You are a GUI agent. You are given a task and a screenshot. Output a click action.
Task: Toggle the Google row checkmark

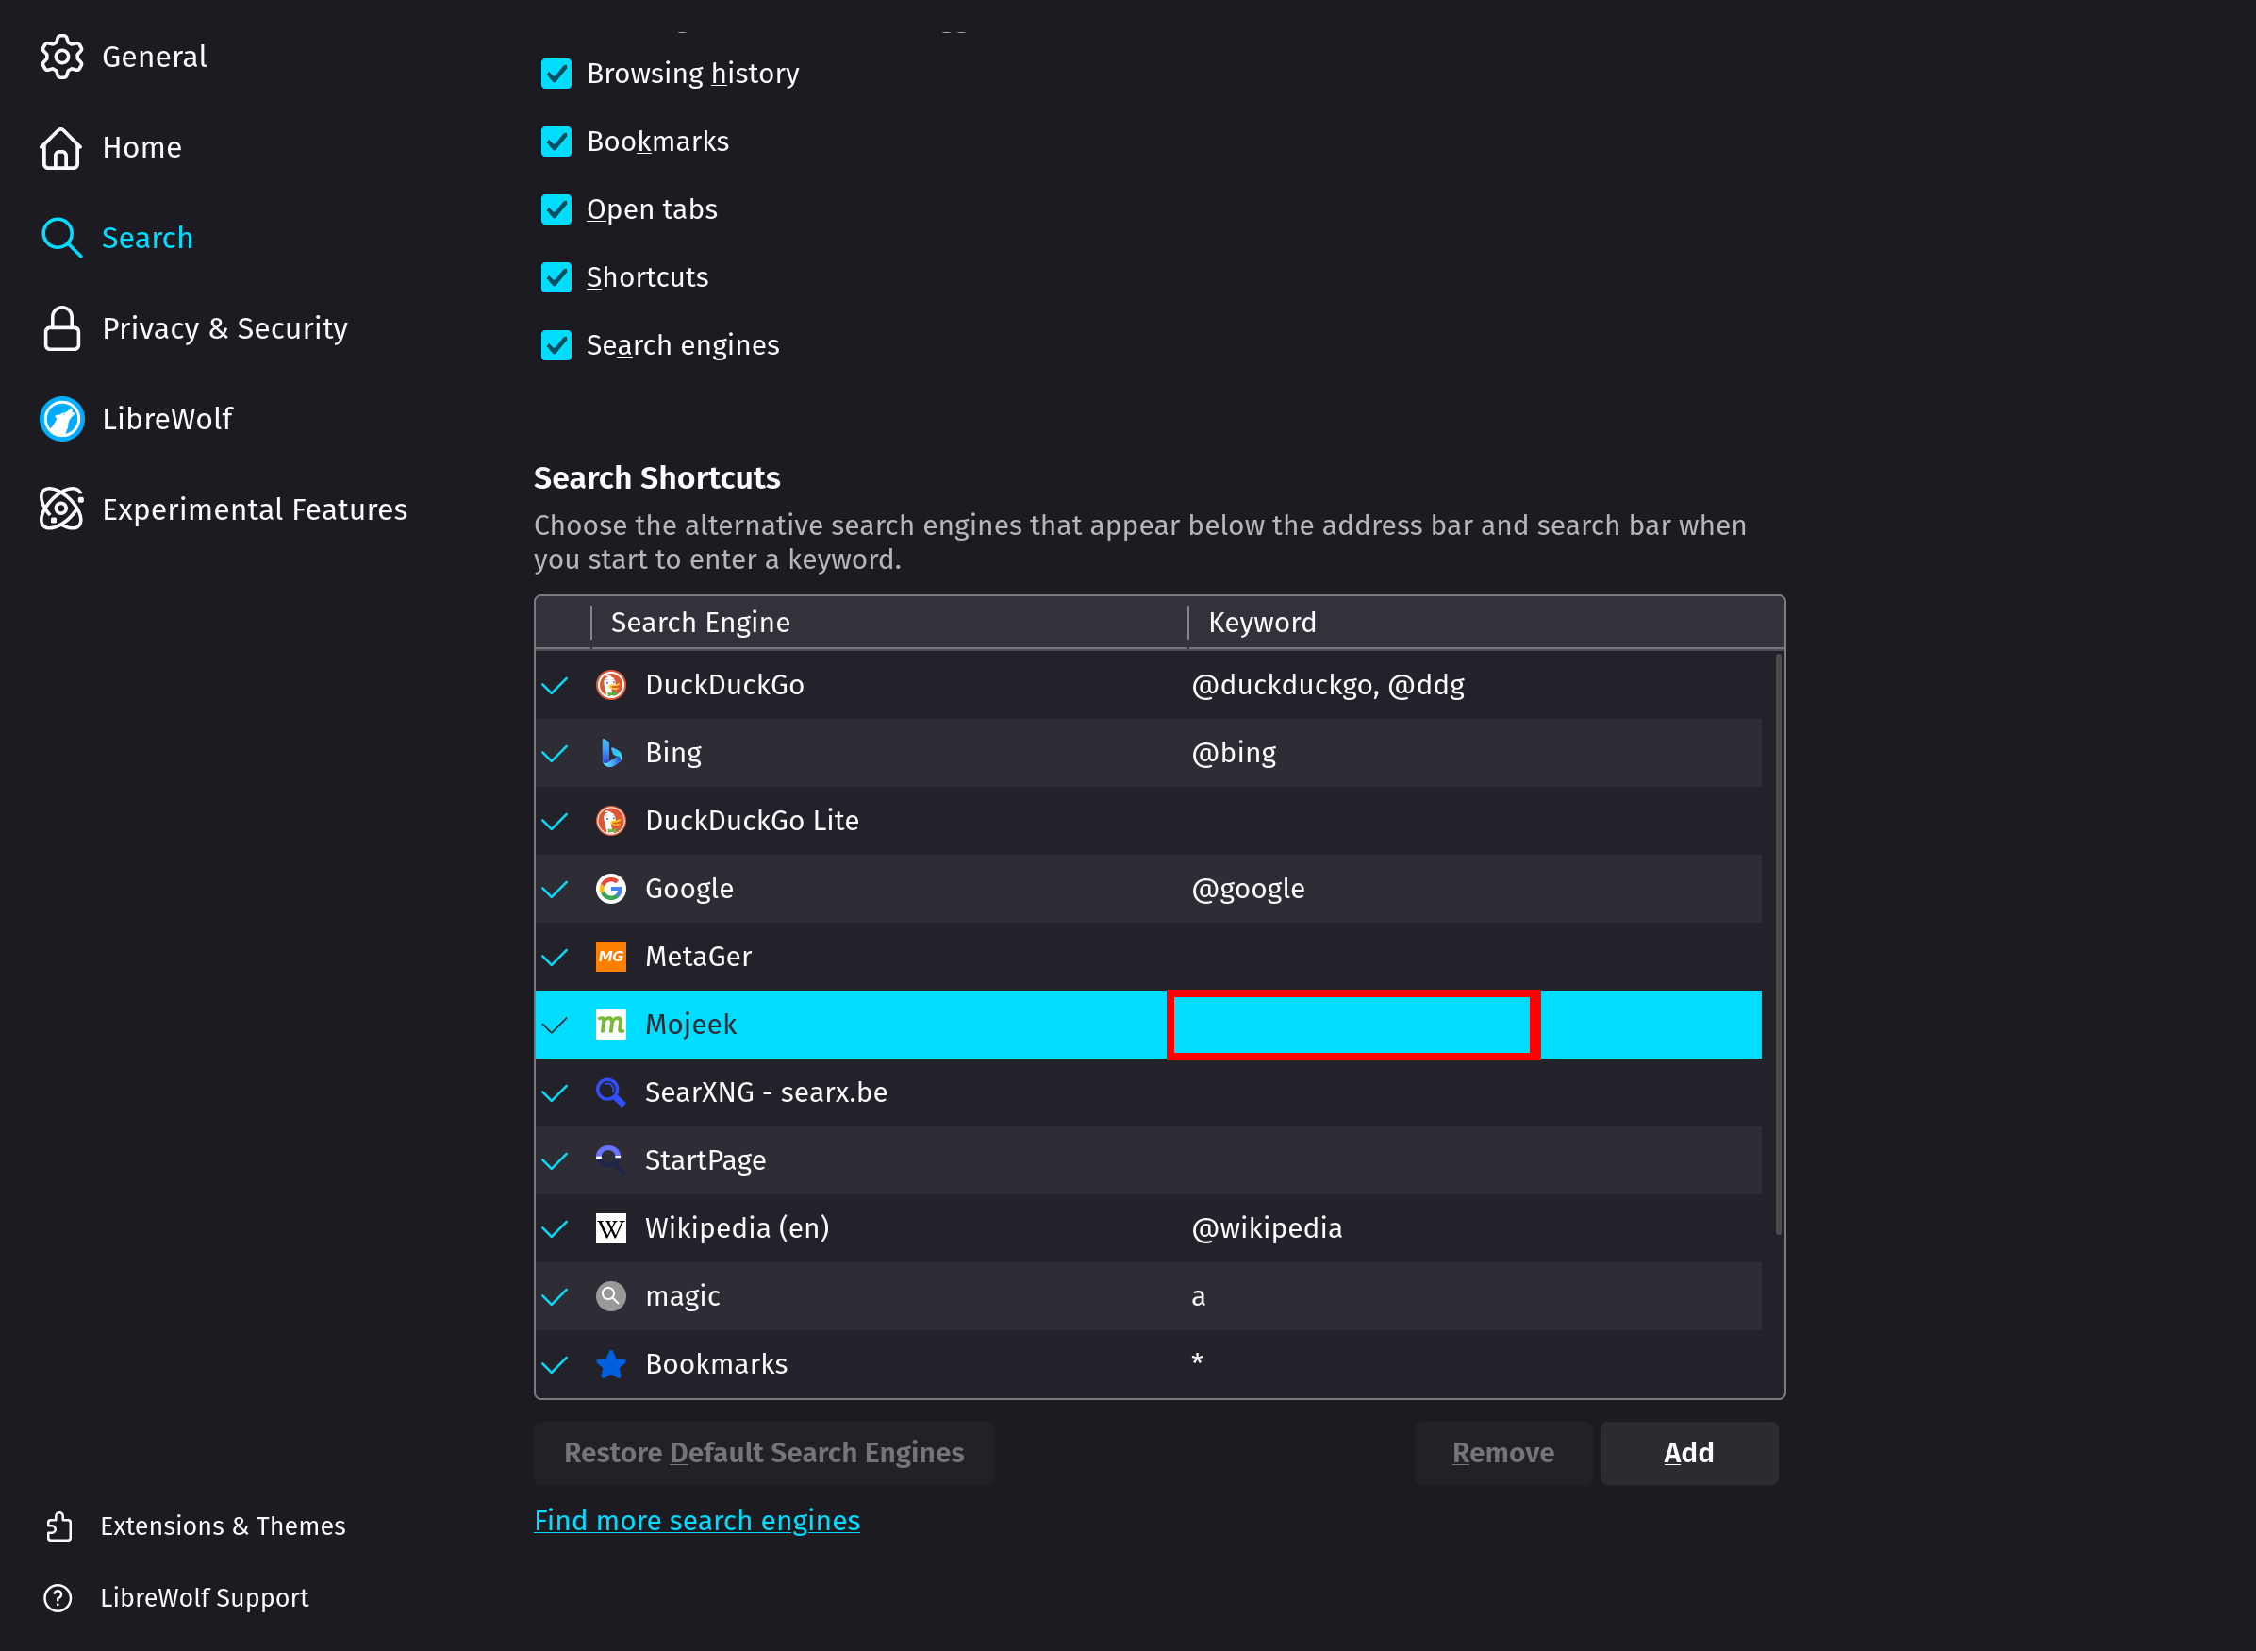555,890
